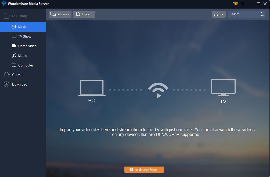
Task: Click the search magnifier icon
Action: (x=262, y=14)
